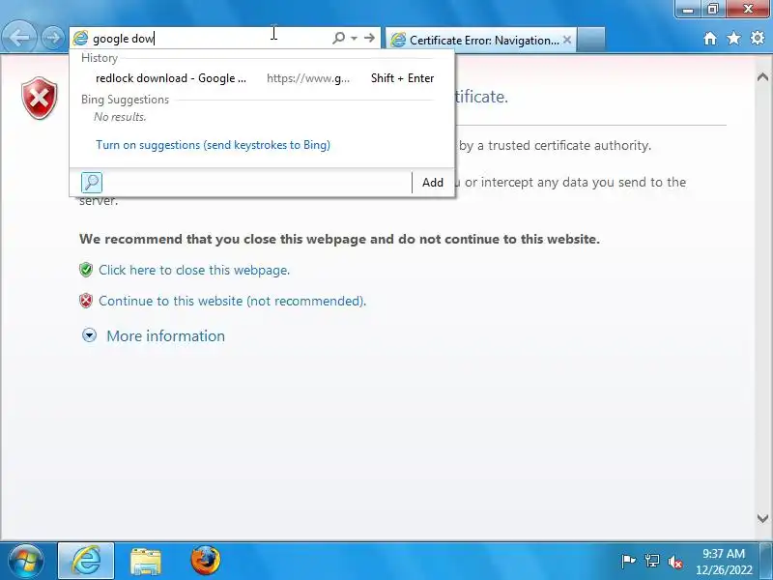Go forward using the Forward arrow button

[52, 38]
